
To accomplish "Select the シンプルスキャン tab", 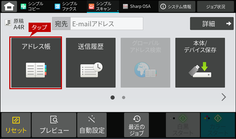I will 103,6.
